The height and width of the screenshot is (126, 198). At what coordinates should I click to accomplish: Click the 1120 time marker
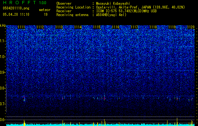[191, 27]
